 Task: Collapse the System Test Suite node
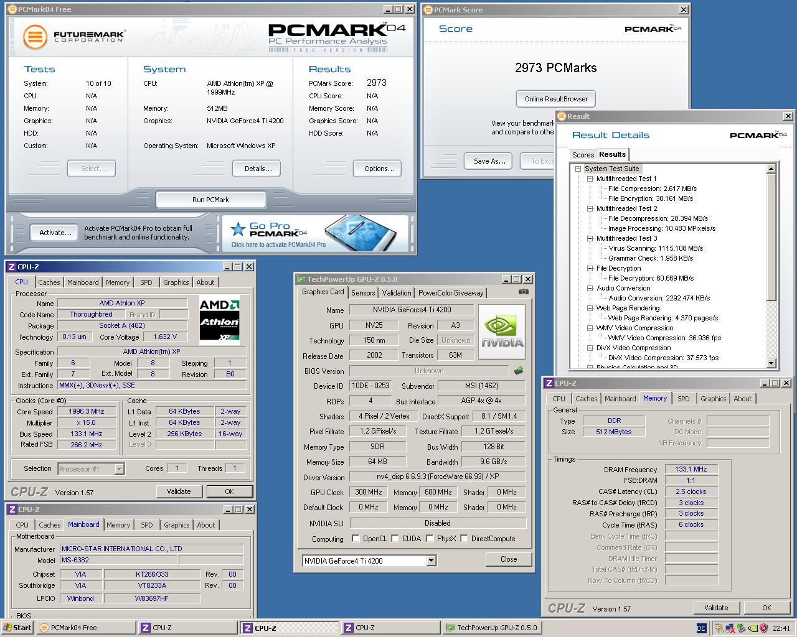(x=578, y=169)
